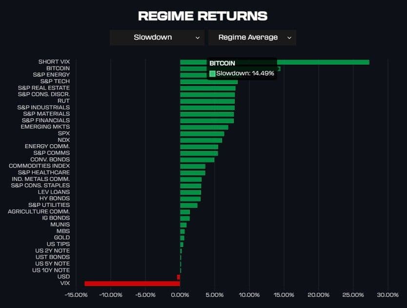Select the red VIX bar
Viewport: 407px width, 308px height.
tap(132, 284)
